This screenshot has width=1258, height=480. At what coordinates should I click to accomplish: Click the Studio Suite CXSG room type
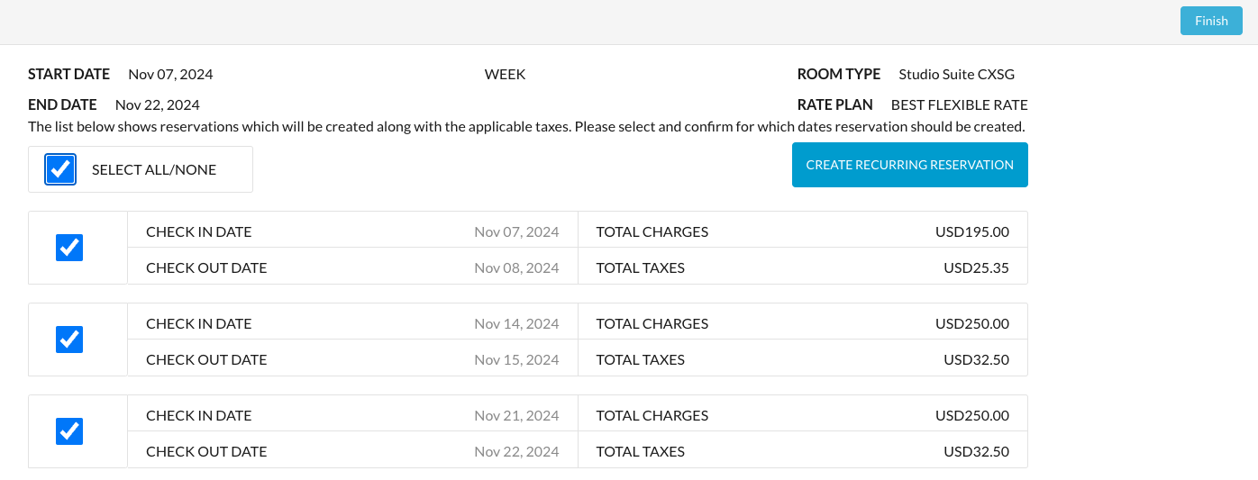pos(956,74)
